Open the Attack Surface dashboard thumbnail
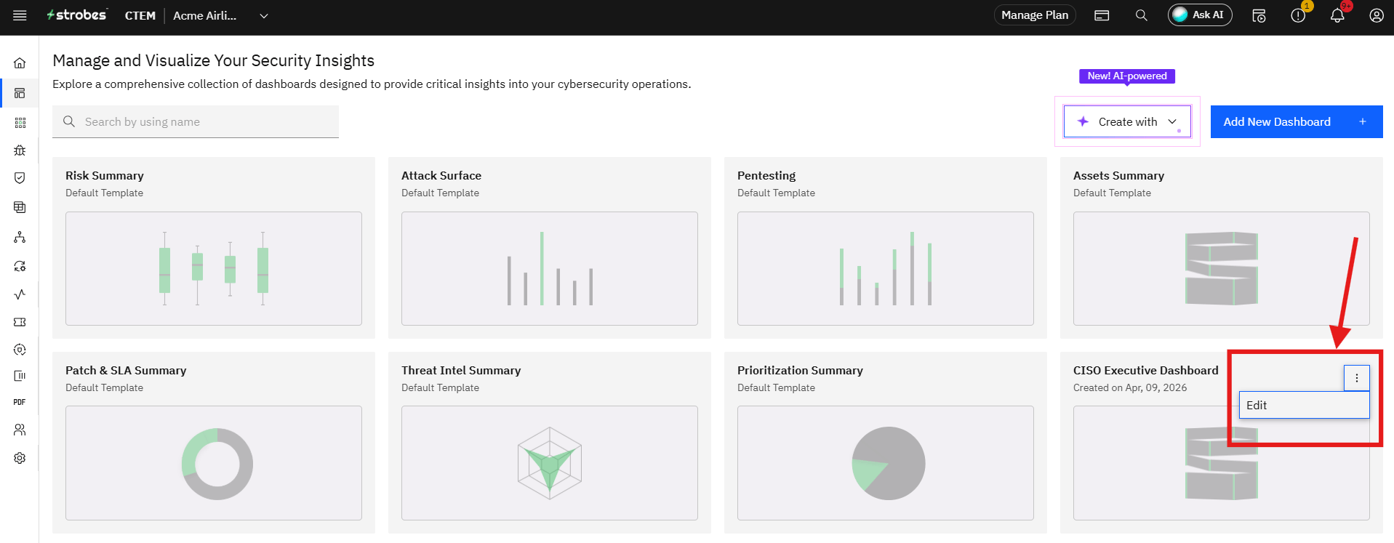The height and width of the screenshot is (543, 1394). 550,268
